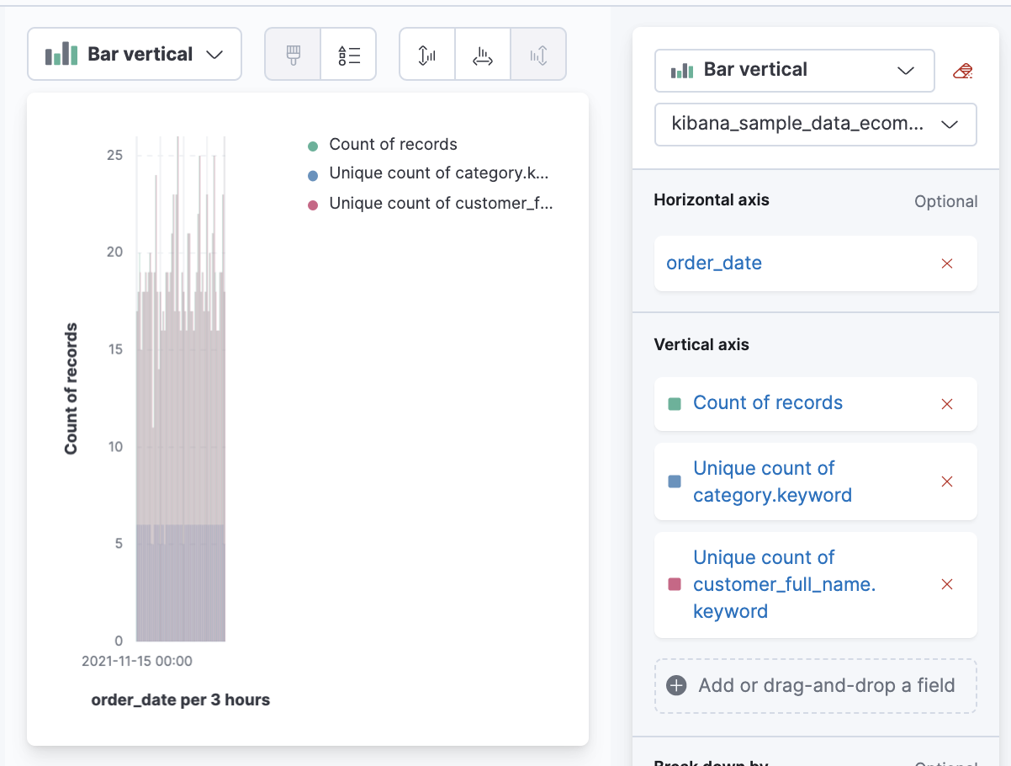Open left axis settings icon

click(x=426, y=53)
